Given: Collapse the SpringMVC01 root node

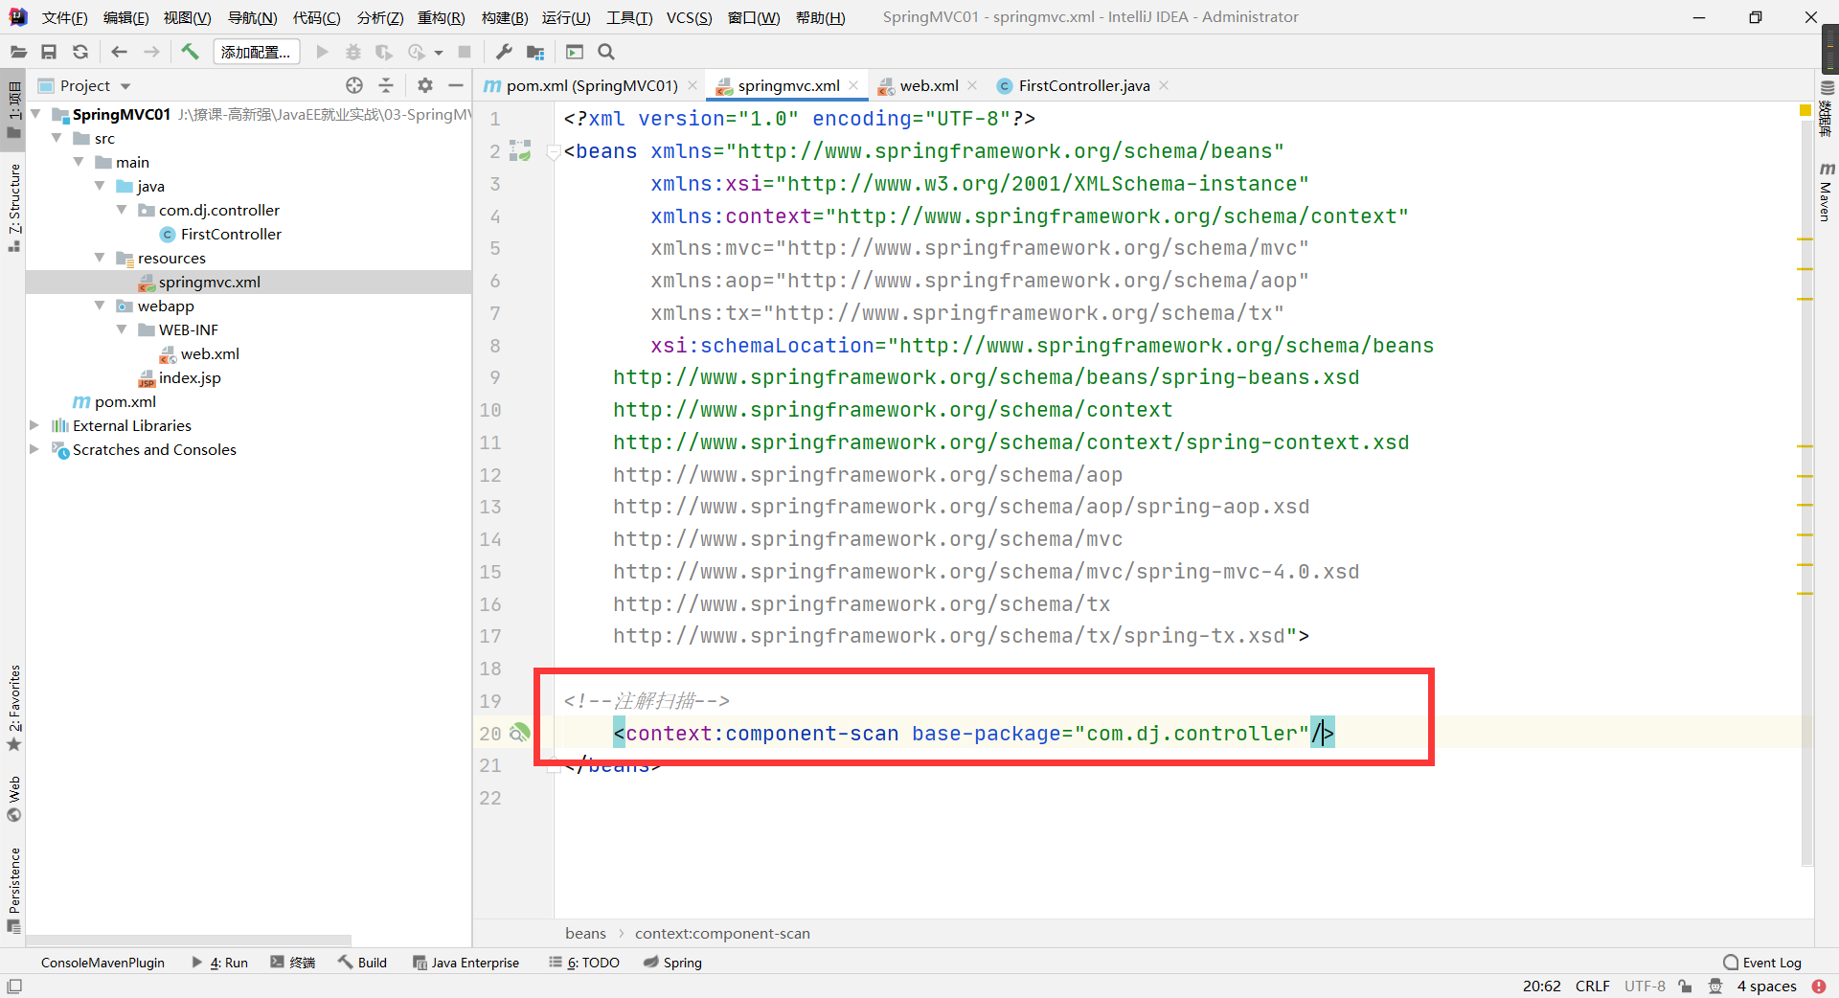Looking at the screenshot, I should 35,114.
